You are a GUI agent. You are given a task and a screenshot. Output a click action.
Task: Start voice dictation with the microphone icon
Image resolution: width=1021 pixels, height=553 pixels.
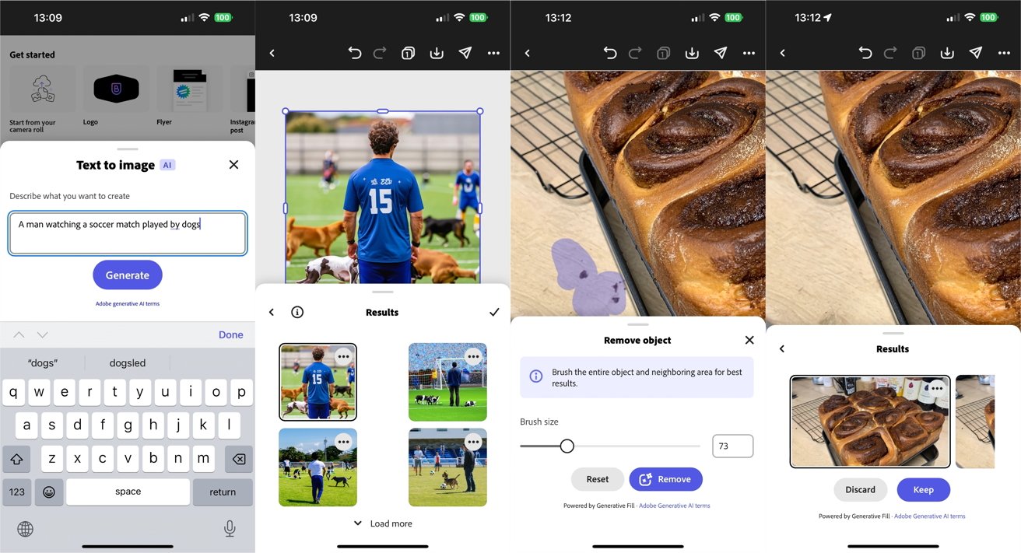click(x=230, y=529)
